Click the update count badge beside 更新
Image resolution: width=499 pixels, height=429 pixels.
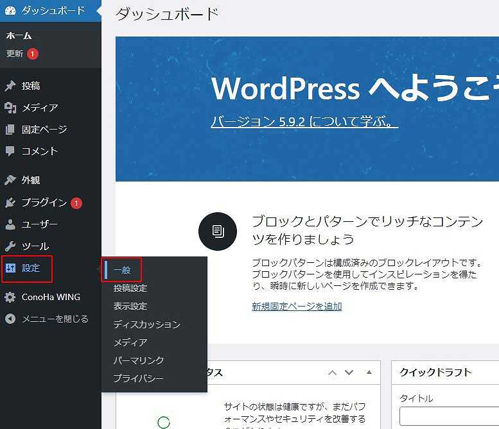tap(33, 54)
